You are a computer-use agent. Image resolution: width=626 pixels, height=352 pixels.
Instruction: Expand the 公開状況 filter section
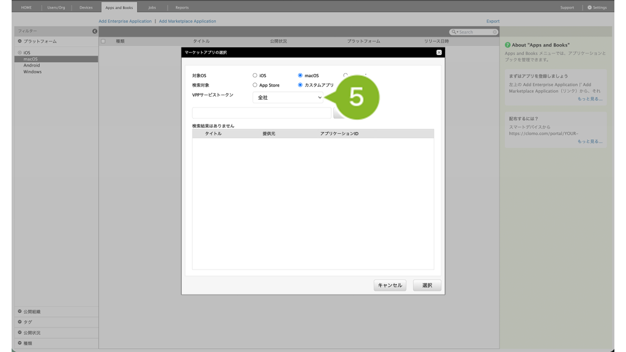(20, 332)
